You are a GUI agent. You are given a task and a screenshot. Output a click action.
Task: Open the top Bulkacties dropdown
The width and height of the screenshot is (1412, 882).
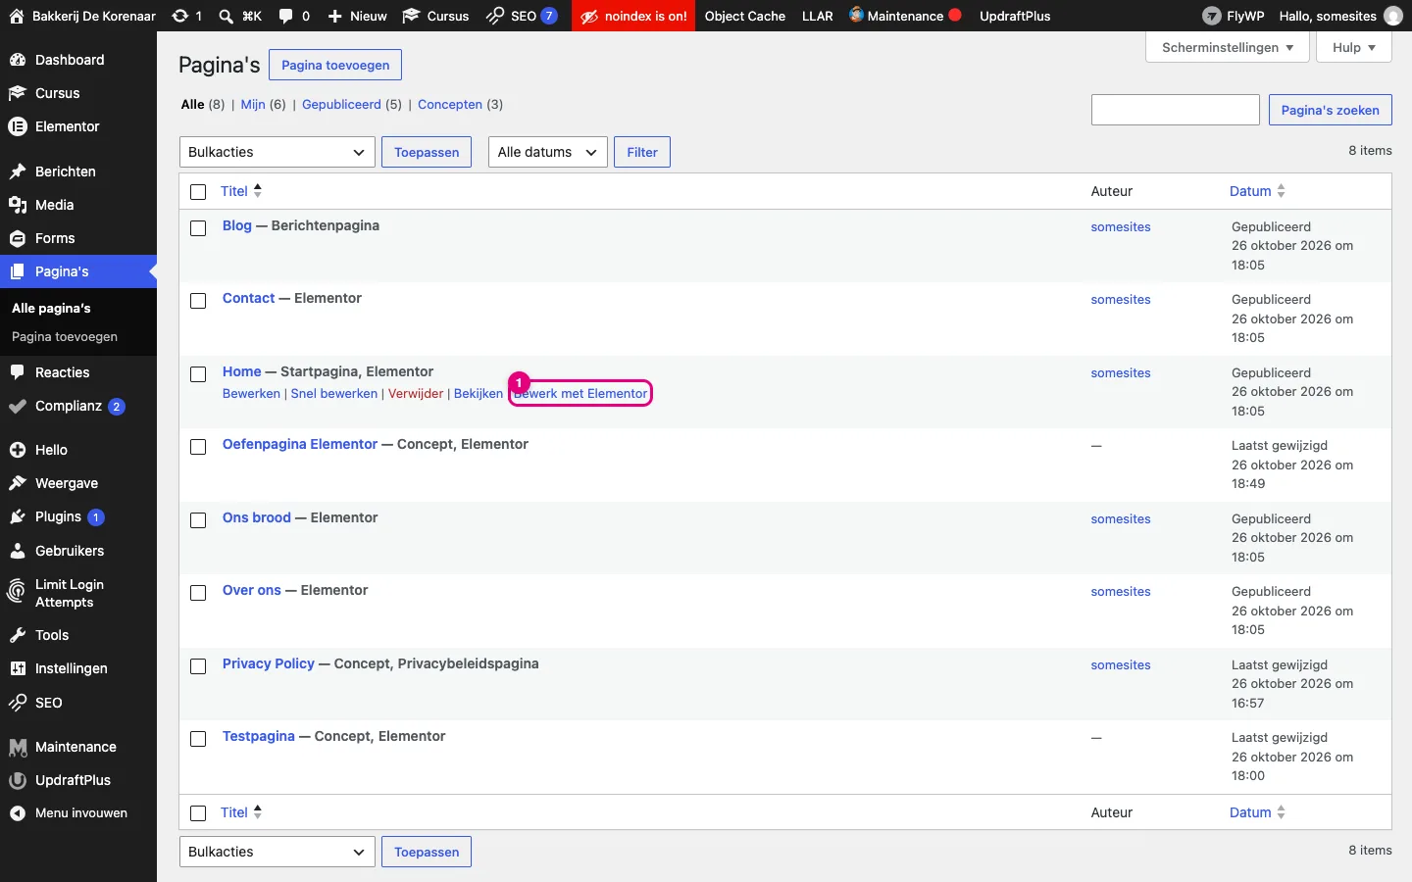click(x=277, y=152)
